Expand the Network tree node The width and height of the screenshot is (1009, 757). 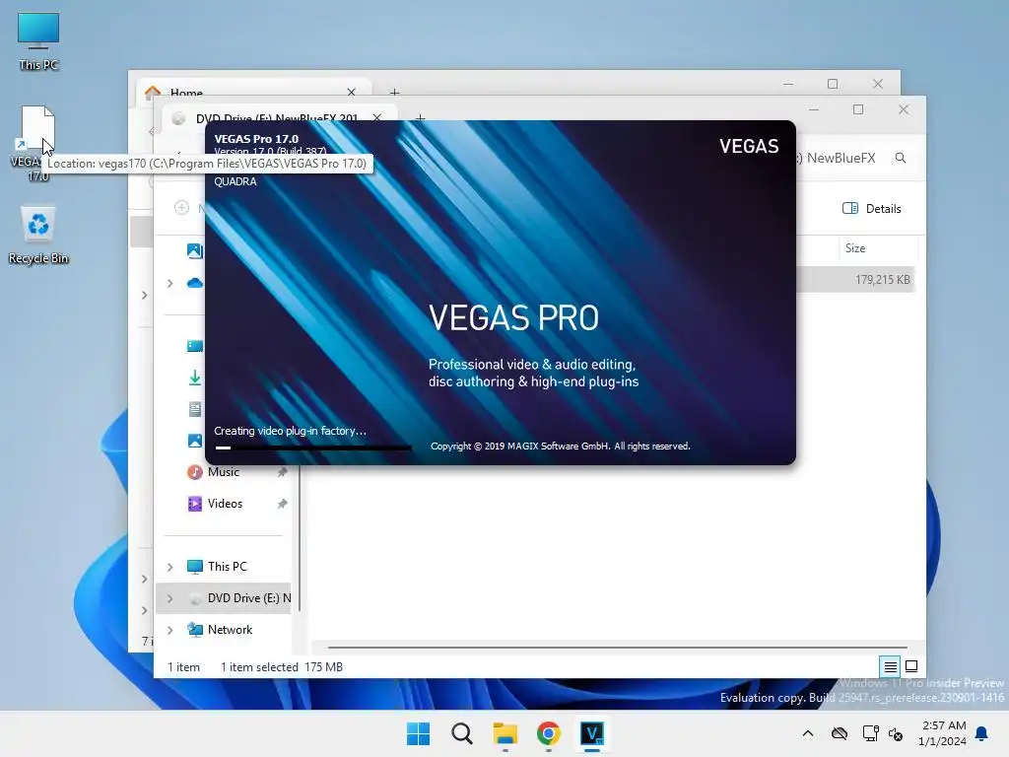(169, 630)
